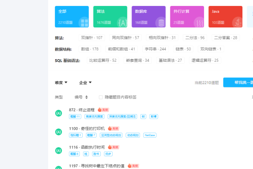Open the 并行计算 25 problems category card
This screenshot has height=169, width=253.
point(187,16)
